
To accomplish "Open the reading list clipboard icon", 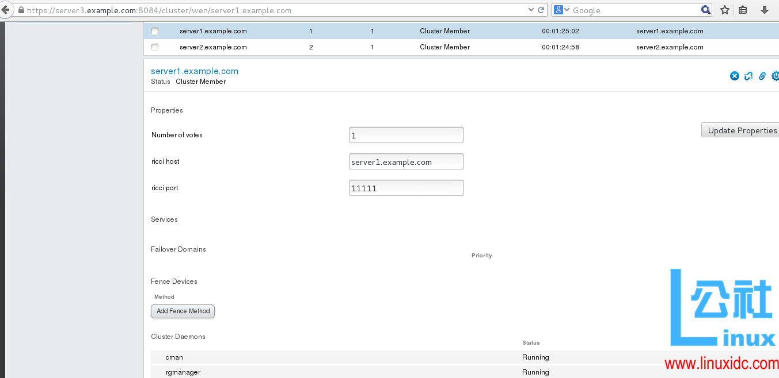I will [744, 10].
